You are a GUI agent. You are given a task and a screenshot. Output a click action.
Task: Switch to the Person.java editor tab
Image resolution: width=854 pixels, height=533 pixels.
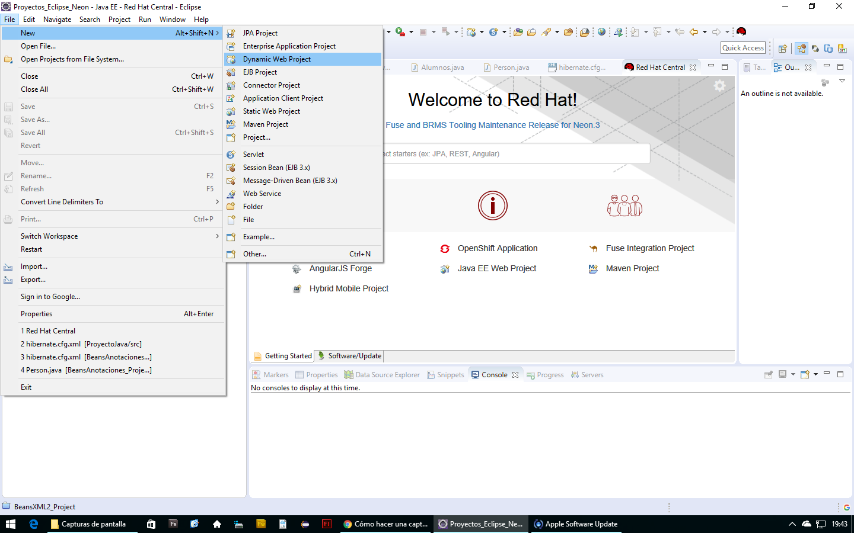[x=506, y=68]
